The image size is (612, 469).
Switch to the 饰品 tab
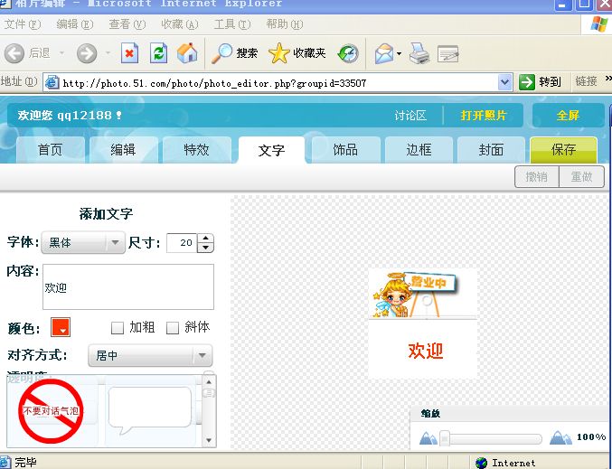point(346,150)
